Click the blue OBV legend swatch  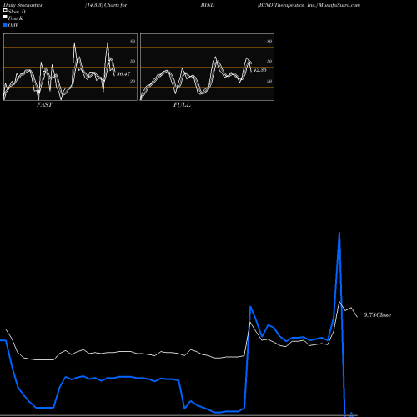(x=5, y=25)
